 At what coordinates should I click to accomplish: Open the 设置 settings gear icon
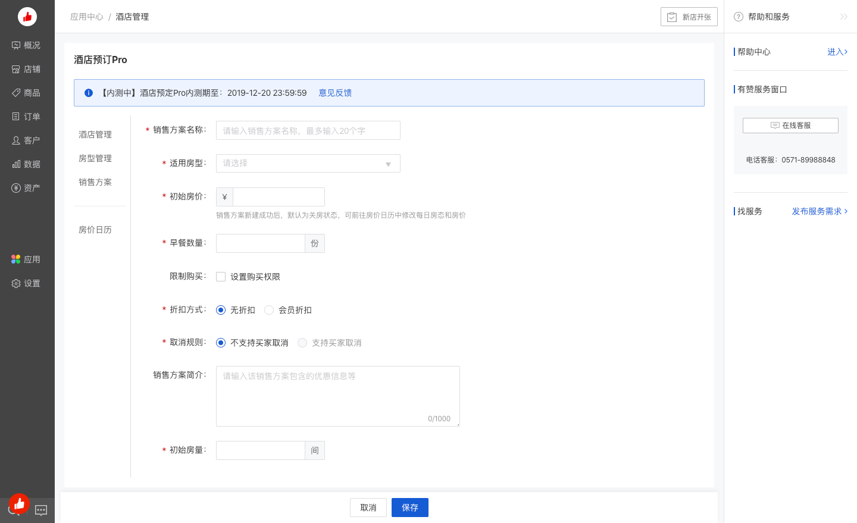coord(16,283)
